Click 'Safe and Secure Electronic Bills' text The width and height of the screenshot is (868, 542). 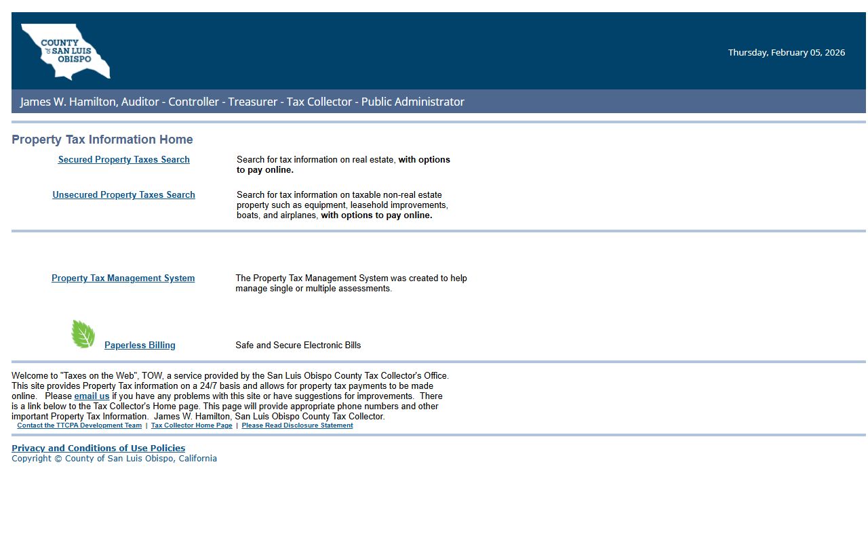[x=298, y=346]
